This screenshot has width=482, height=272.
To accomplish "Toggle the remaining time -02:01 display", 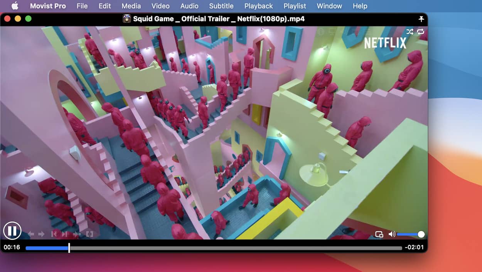I will [414, 247].
